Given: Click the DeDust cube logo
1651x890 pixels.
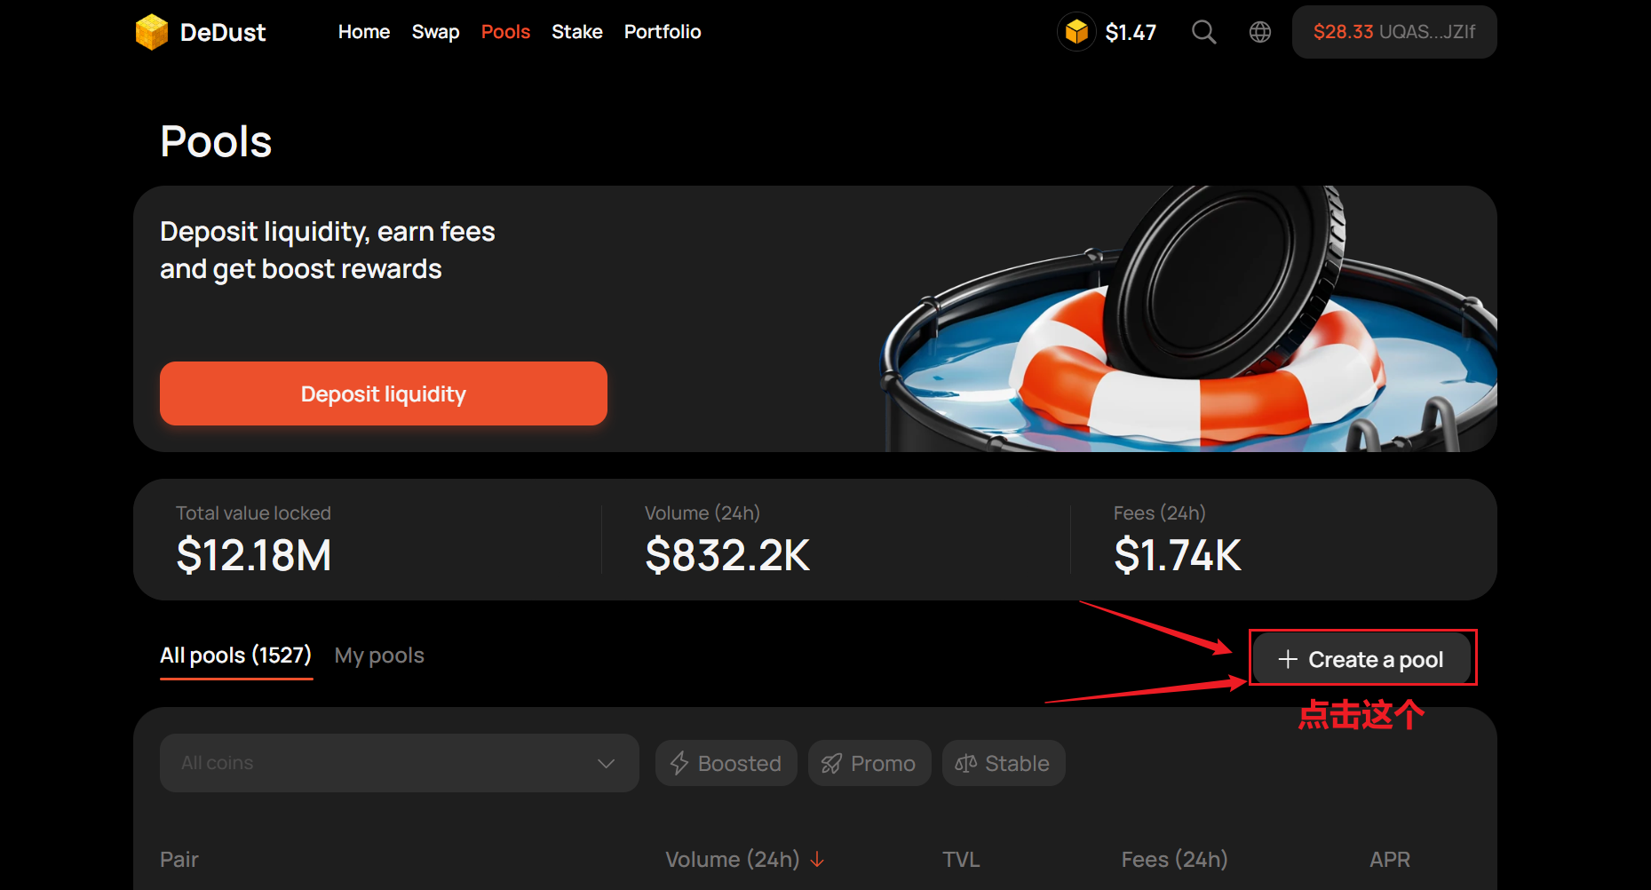Looking at the screenshot, I should [152, 33].
